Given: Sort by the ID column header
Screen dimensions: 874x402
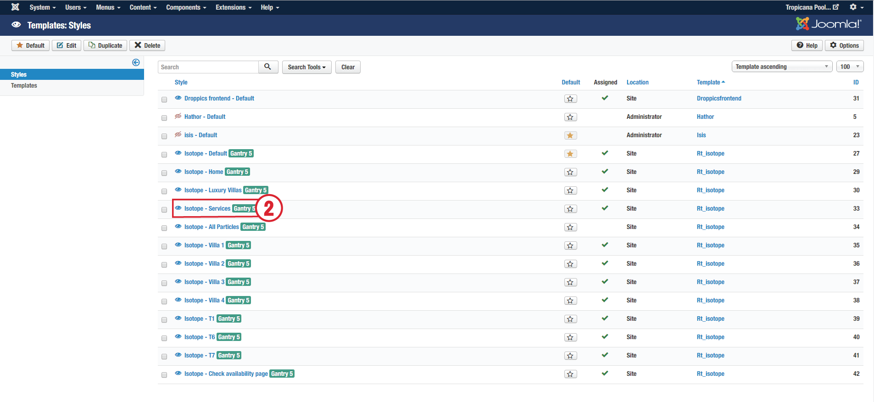Looking at the screenshot, I should 856,82.
